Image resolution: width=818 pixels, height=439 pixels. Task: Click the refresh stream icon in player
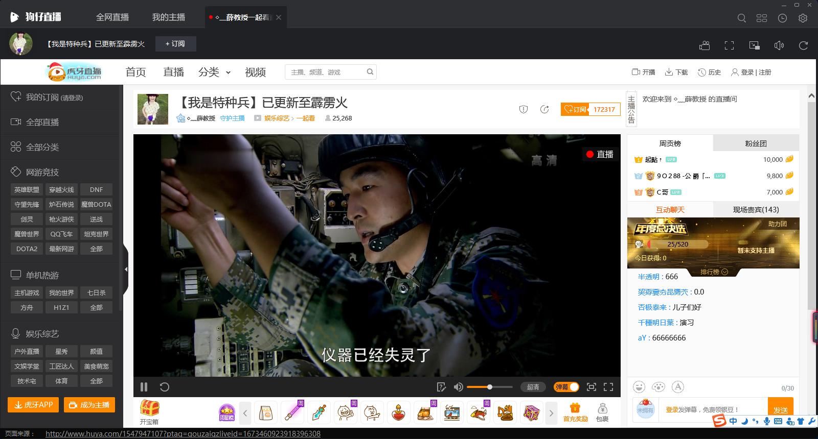[x=164, y=387]
